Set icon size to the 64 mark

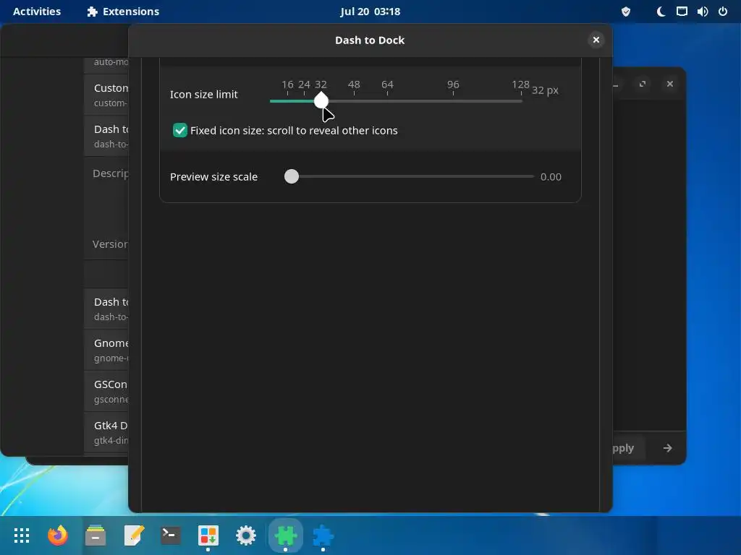(387, 100)
